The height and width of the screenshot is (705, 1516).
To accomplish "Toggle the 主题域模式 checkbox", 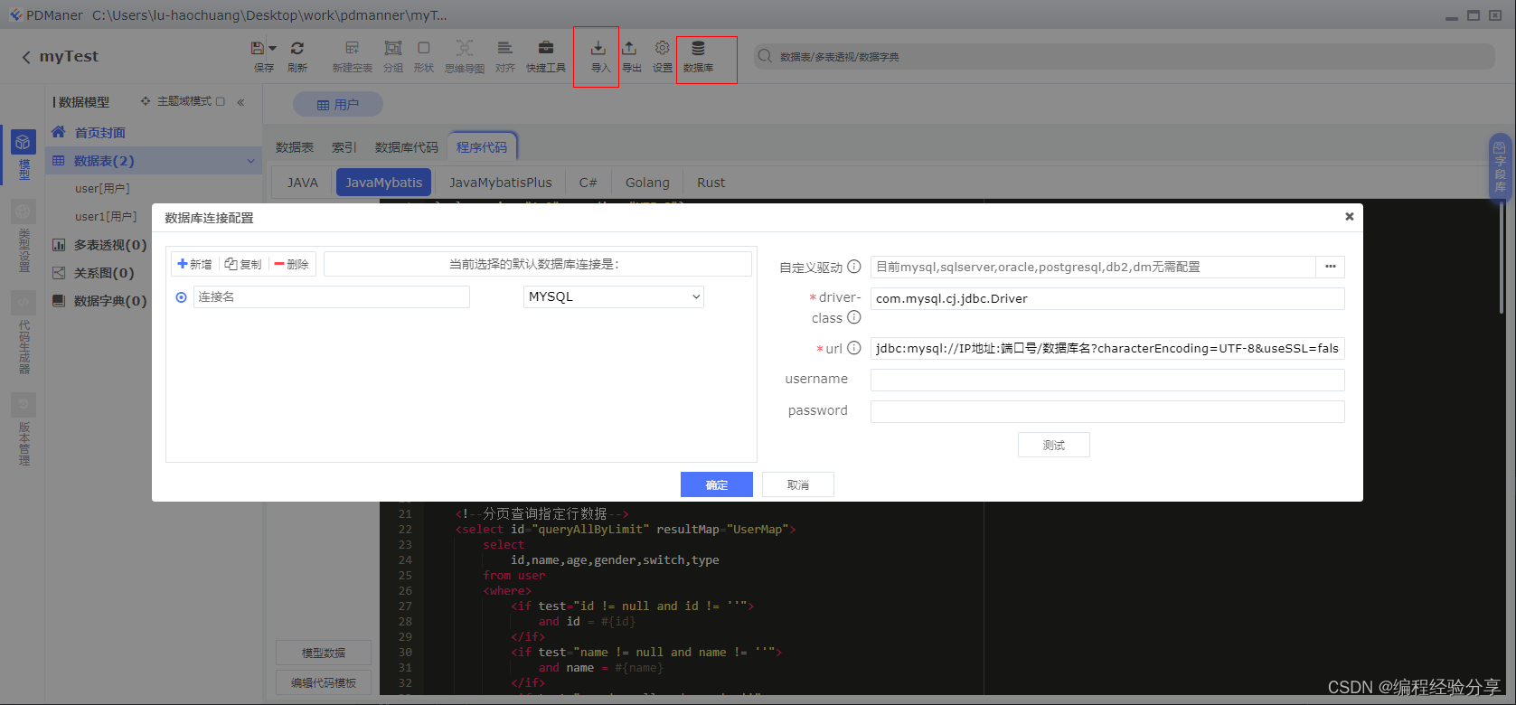I will tap(220, 101).
